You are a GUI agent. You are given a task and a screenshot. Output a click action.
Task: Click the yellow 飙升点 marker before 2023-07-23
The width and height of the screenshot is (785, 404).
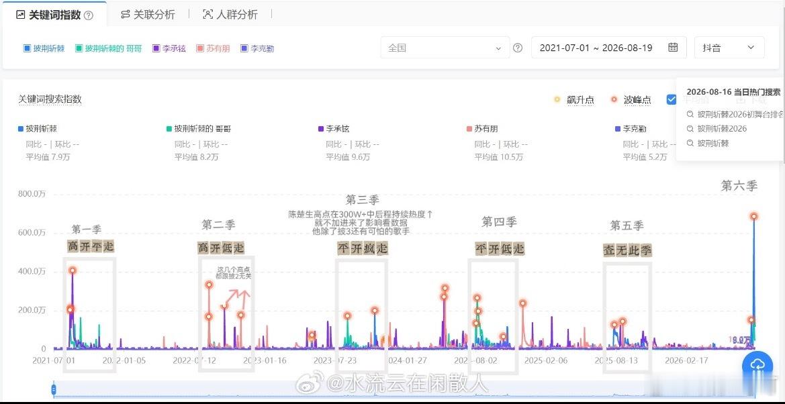pos(312,336)
